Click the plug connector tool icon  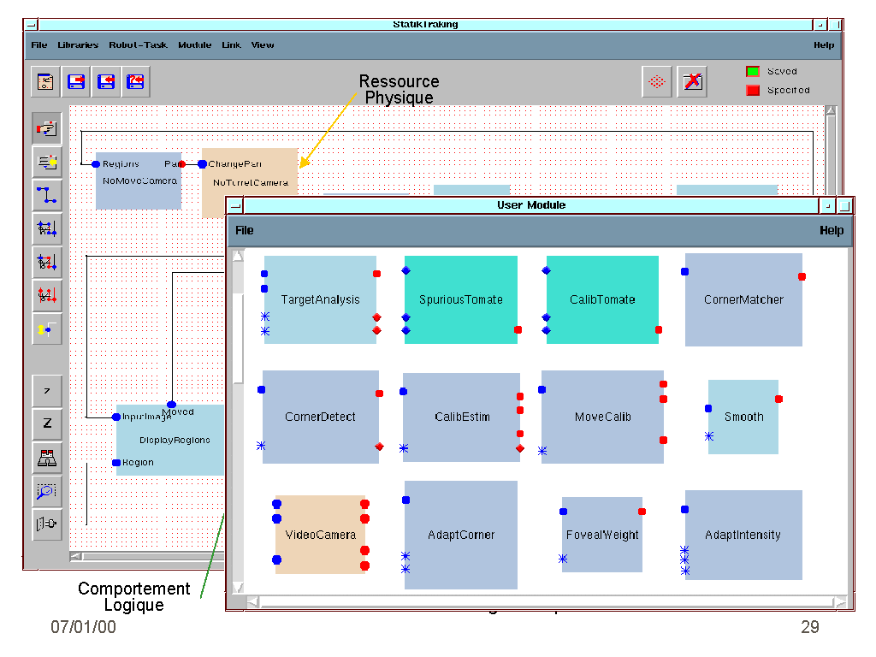click(47, 524)
